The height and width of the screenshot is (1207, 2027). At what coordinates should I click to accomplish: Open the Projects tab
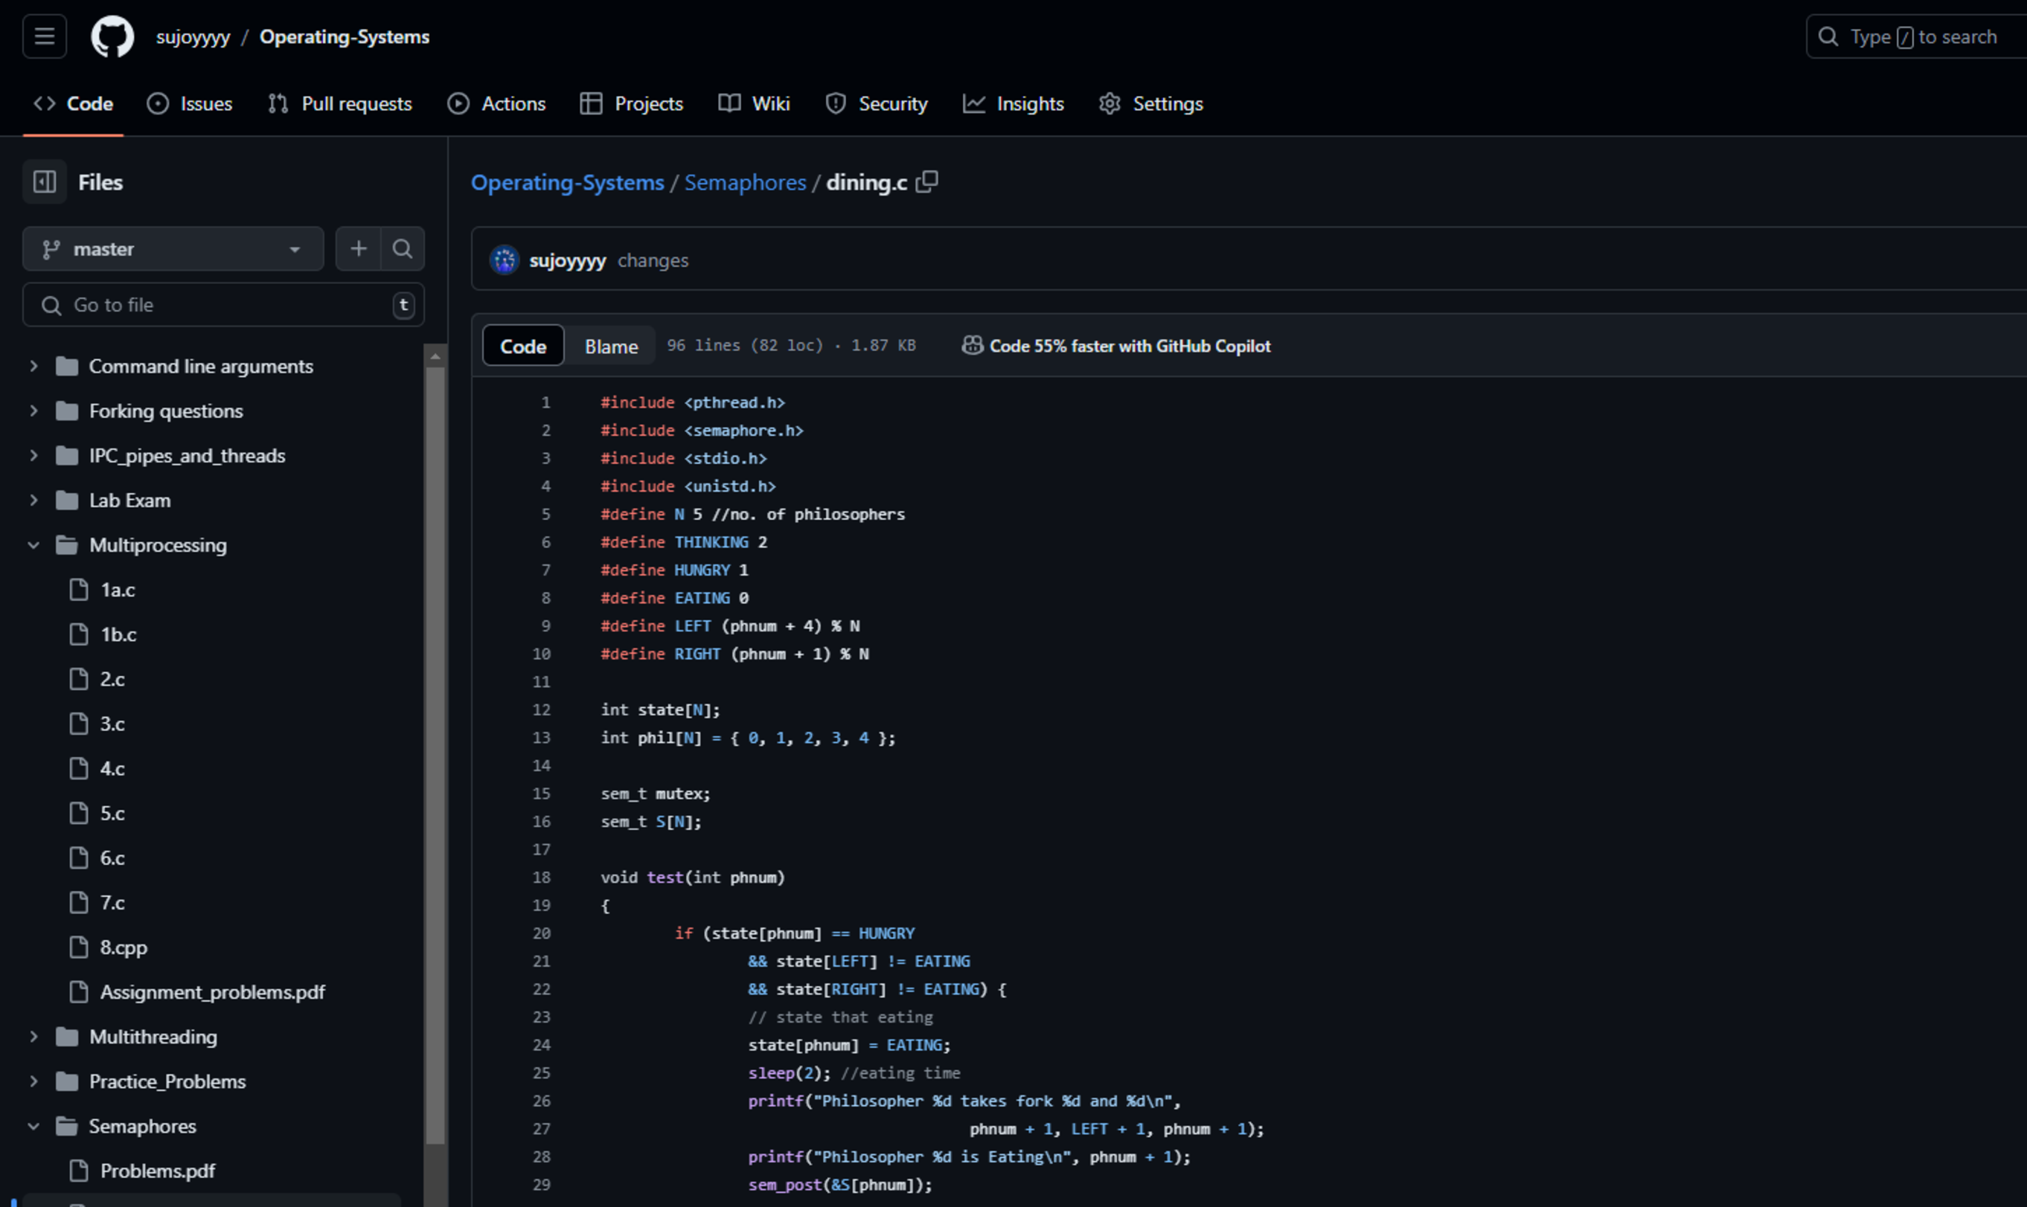click(x=632, y=104)
